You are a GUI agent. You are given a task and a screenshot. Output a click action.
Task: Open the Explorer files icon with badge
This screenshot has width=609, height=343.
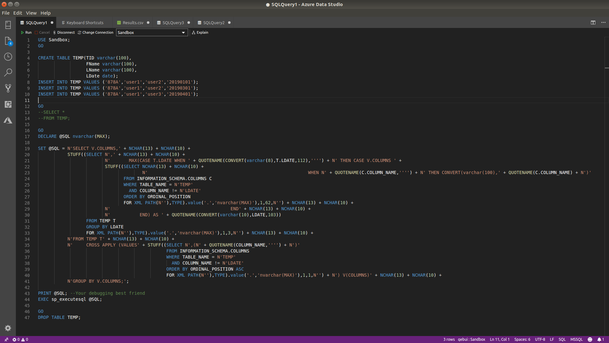[x=8, y=41]
